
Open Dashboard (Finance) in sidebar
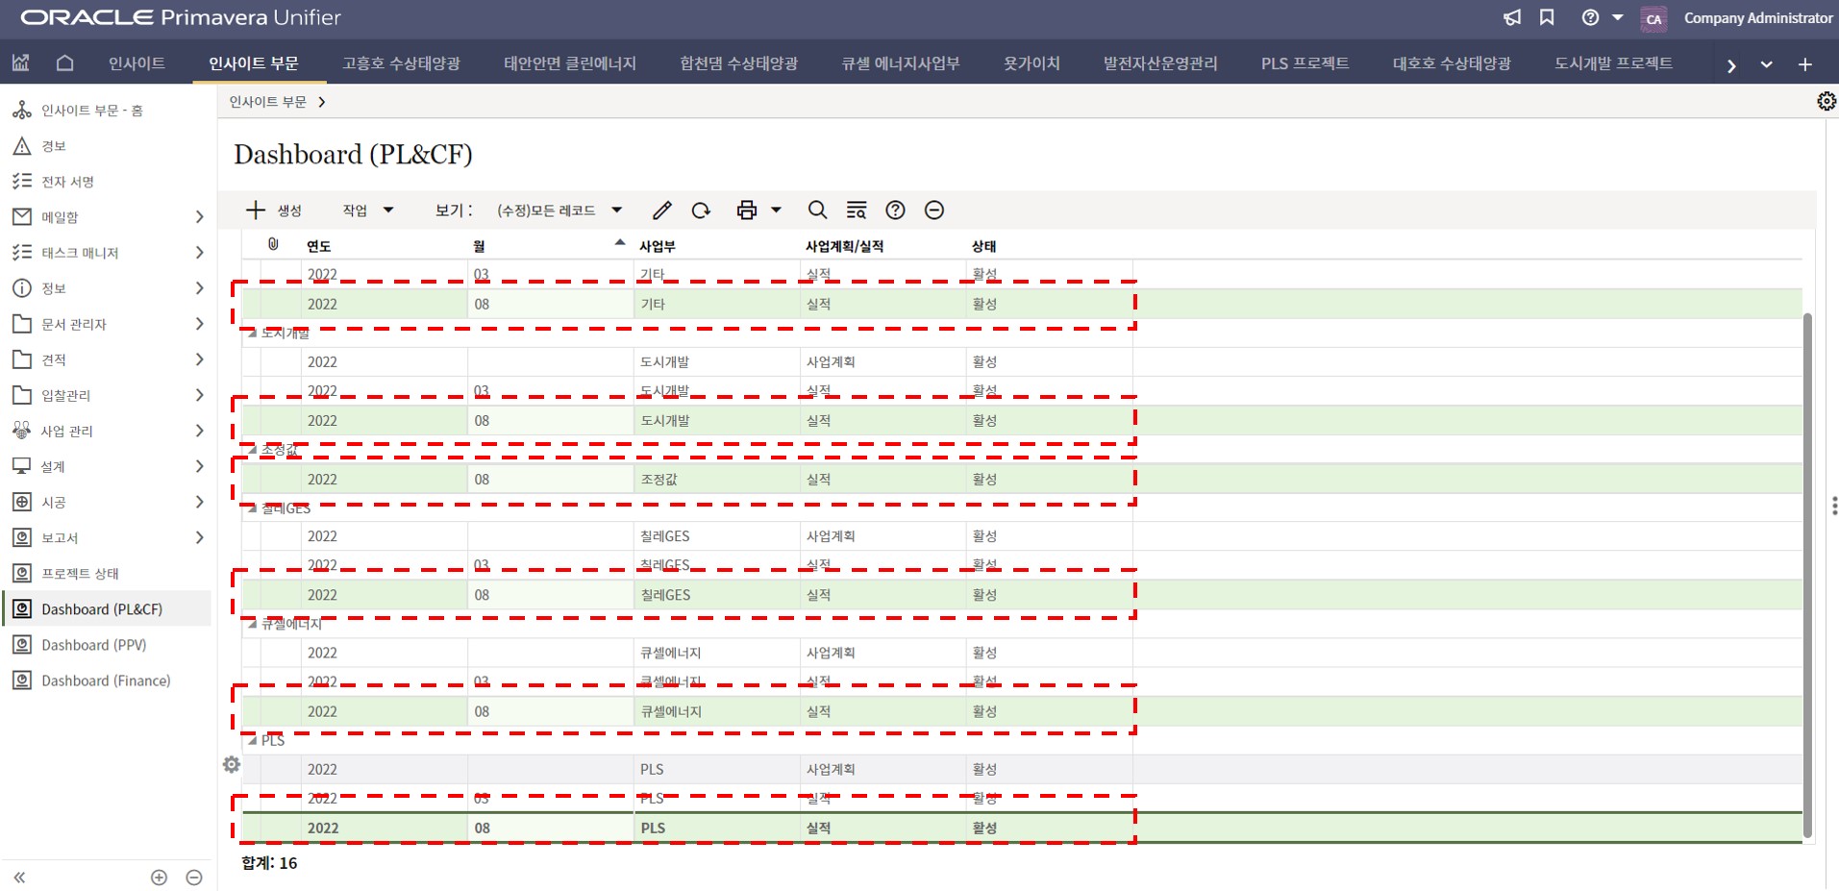click(106, 681)
